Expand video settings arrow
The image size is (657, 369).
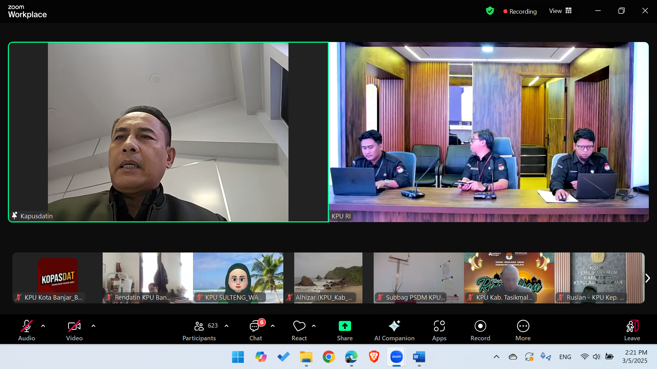(x=93, y=326)
